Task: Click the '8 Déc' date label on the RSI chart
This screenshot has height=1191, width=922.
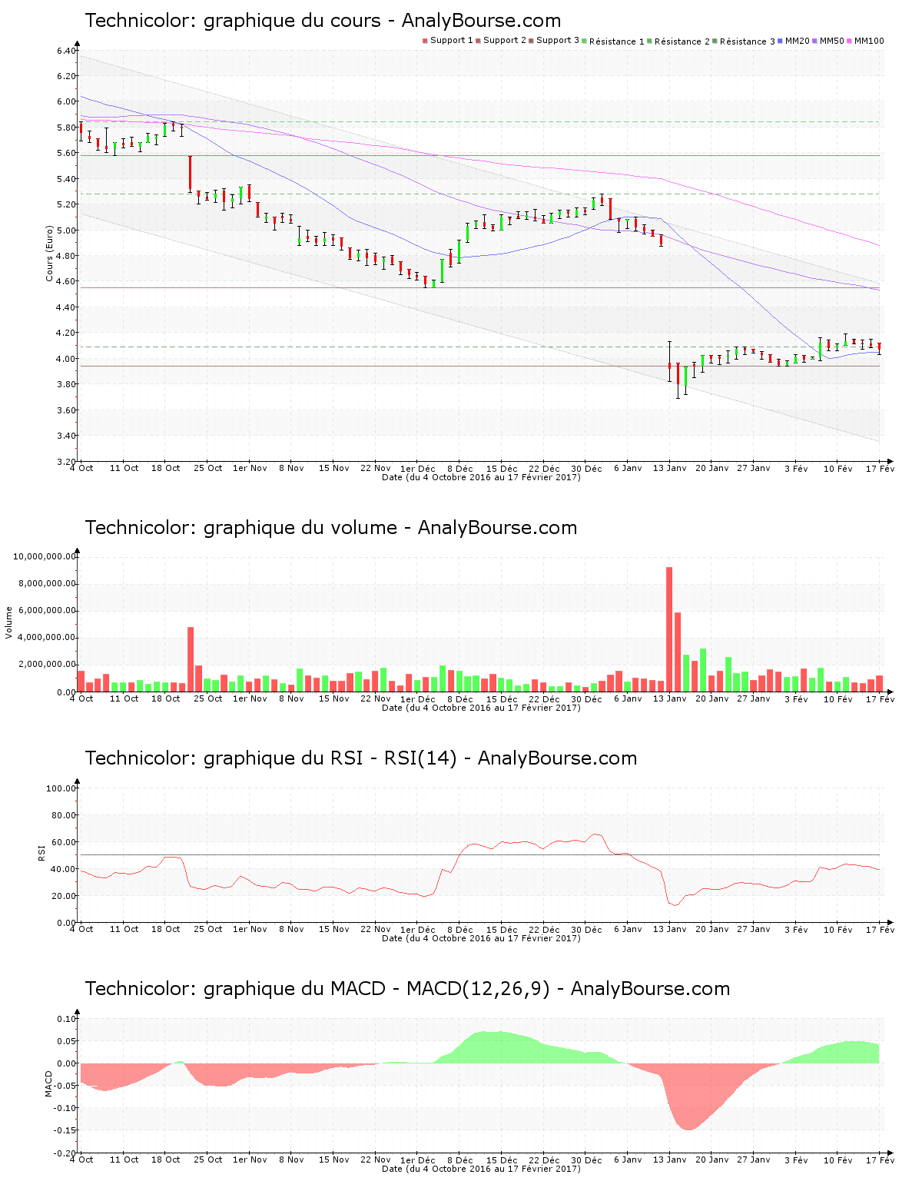Action: tap(460, 929)
